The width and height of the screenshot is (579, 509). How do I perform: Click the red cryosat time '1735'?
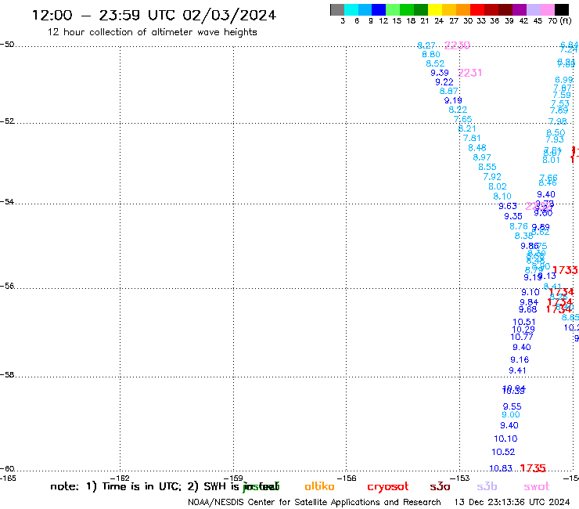click(533, 468)
